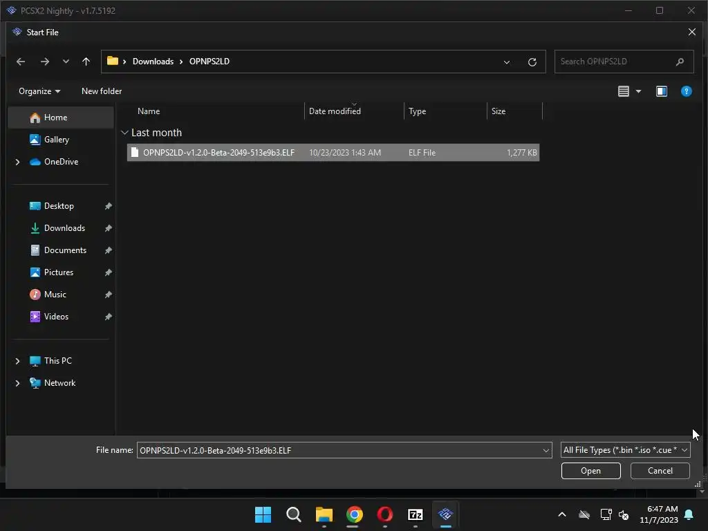The width and height of the screenshot is (708, 531).
Task: Click the Cancel button
Action: coord(660,471)
